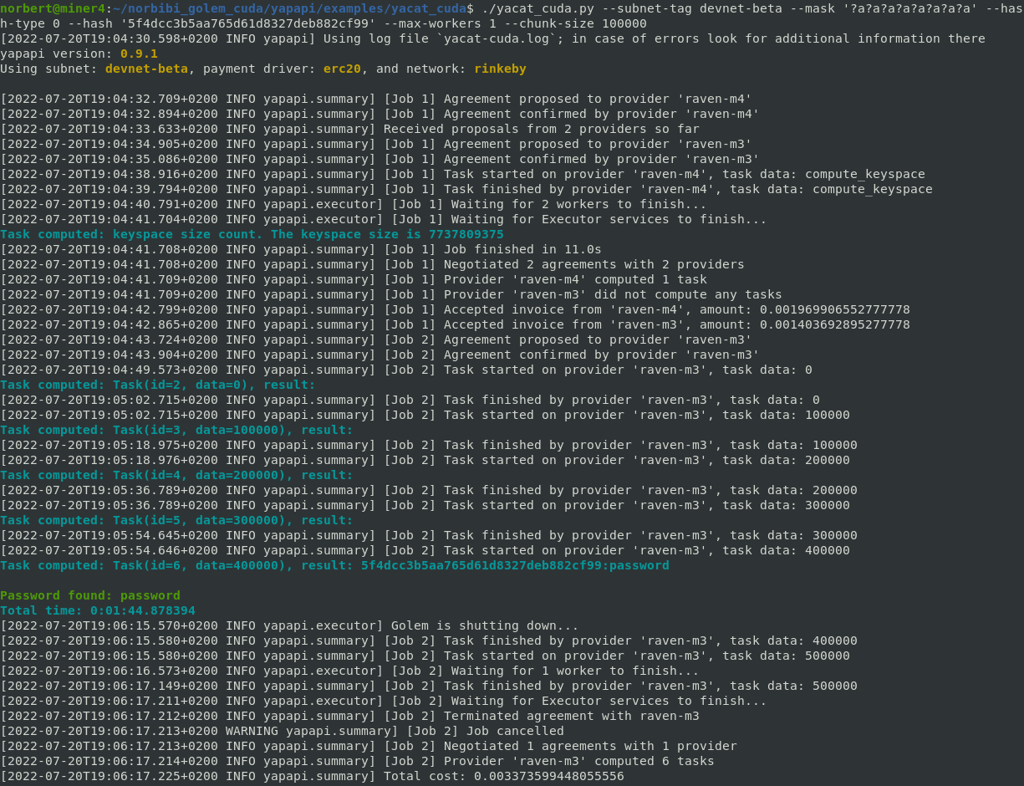Click the line 'Terminated agreement with raven-m3'
Viewport: 1024px width, 786px height.
tap(349, 716)
